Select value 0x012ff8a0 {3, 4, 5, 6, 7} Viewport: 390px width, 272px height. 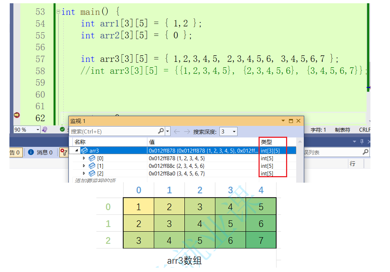click(x=177, y=173)
